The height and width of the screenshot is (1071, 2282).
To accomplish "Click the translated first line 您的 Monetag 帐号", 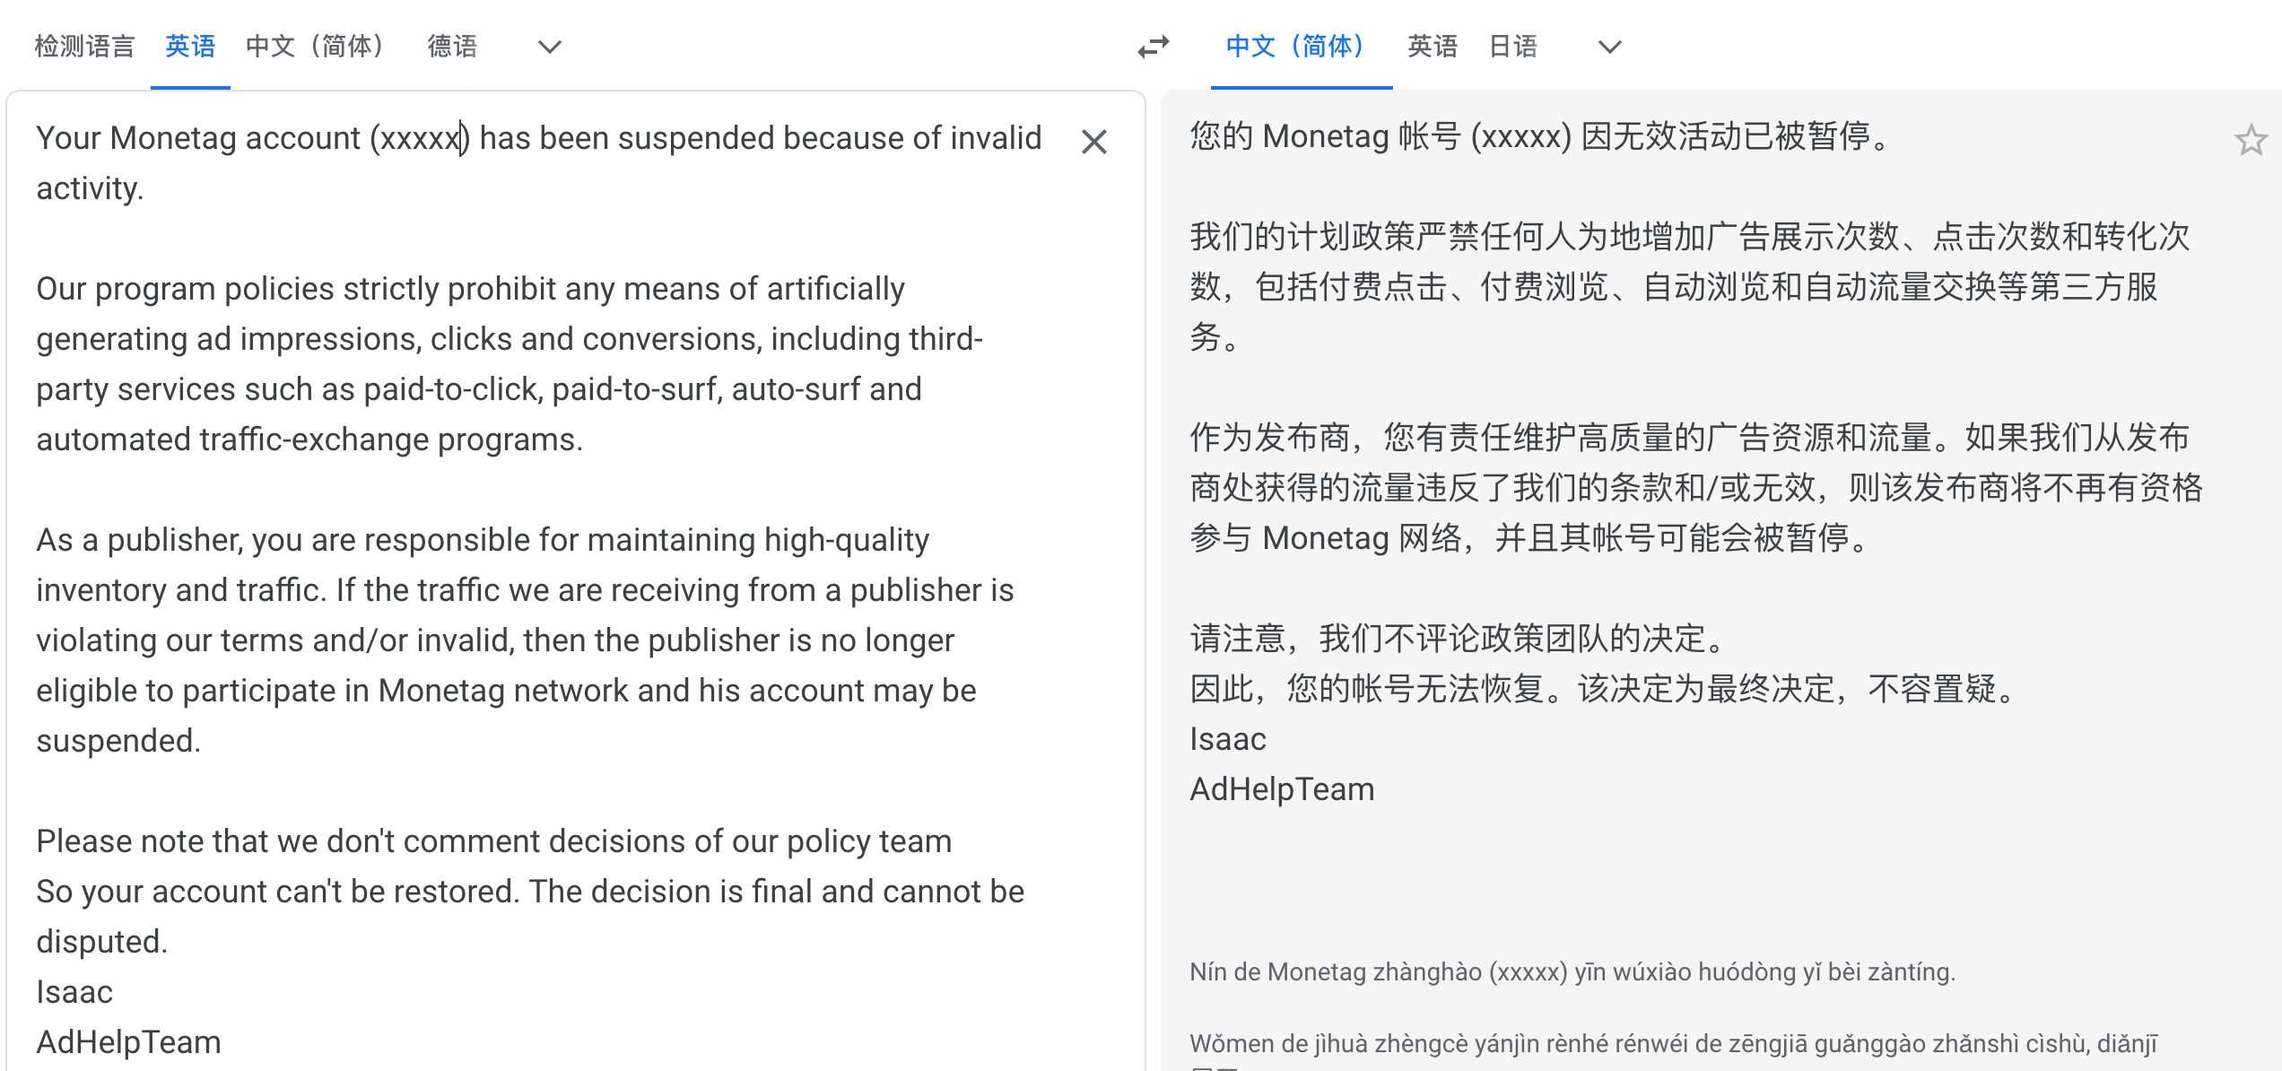I will point(1539,137).
